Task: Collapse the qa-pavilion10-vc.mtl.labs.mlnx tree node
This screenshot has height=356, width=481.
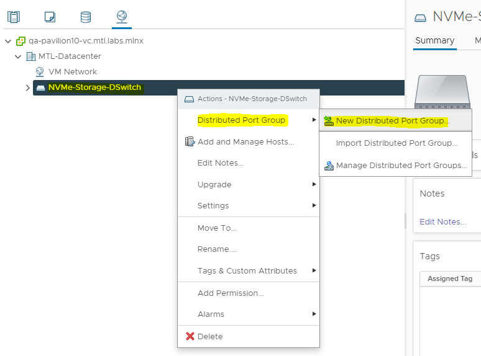Action: (8, 41)
